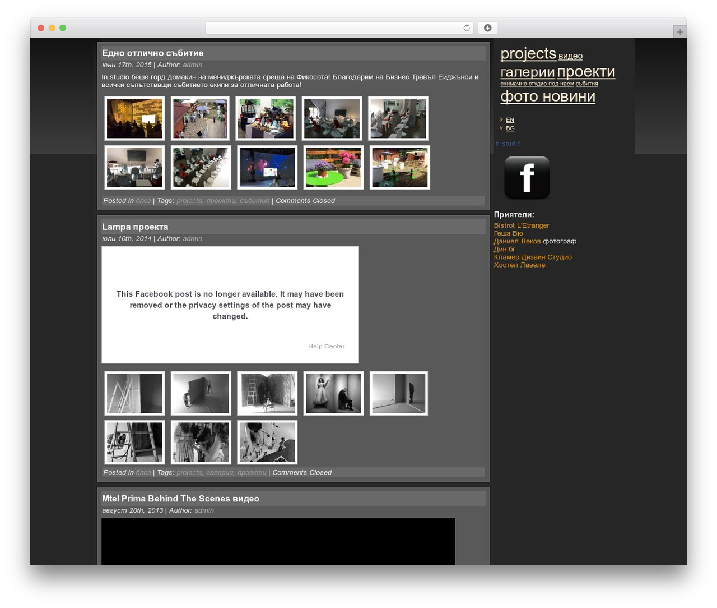Open 'снимачно студио под наем' tag link
The image size is (717, 608).
pyautogui.click(x=537, y=84)
